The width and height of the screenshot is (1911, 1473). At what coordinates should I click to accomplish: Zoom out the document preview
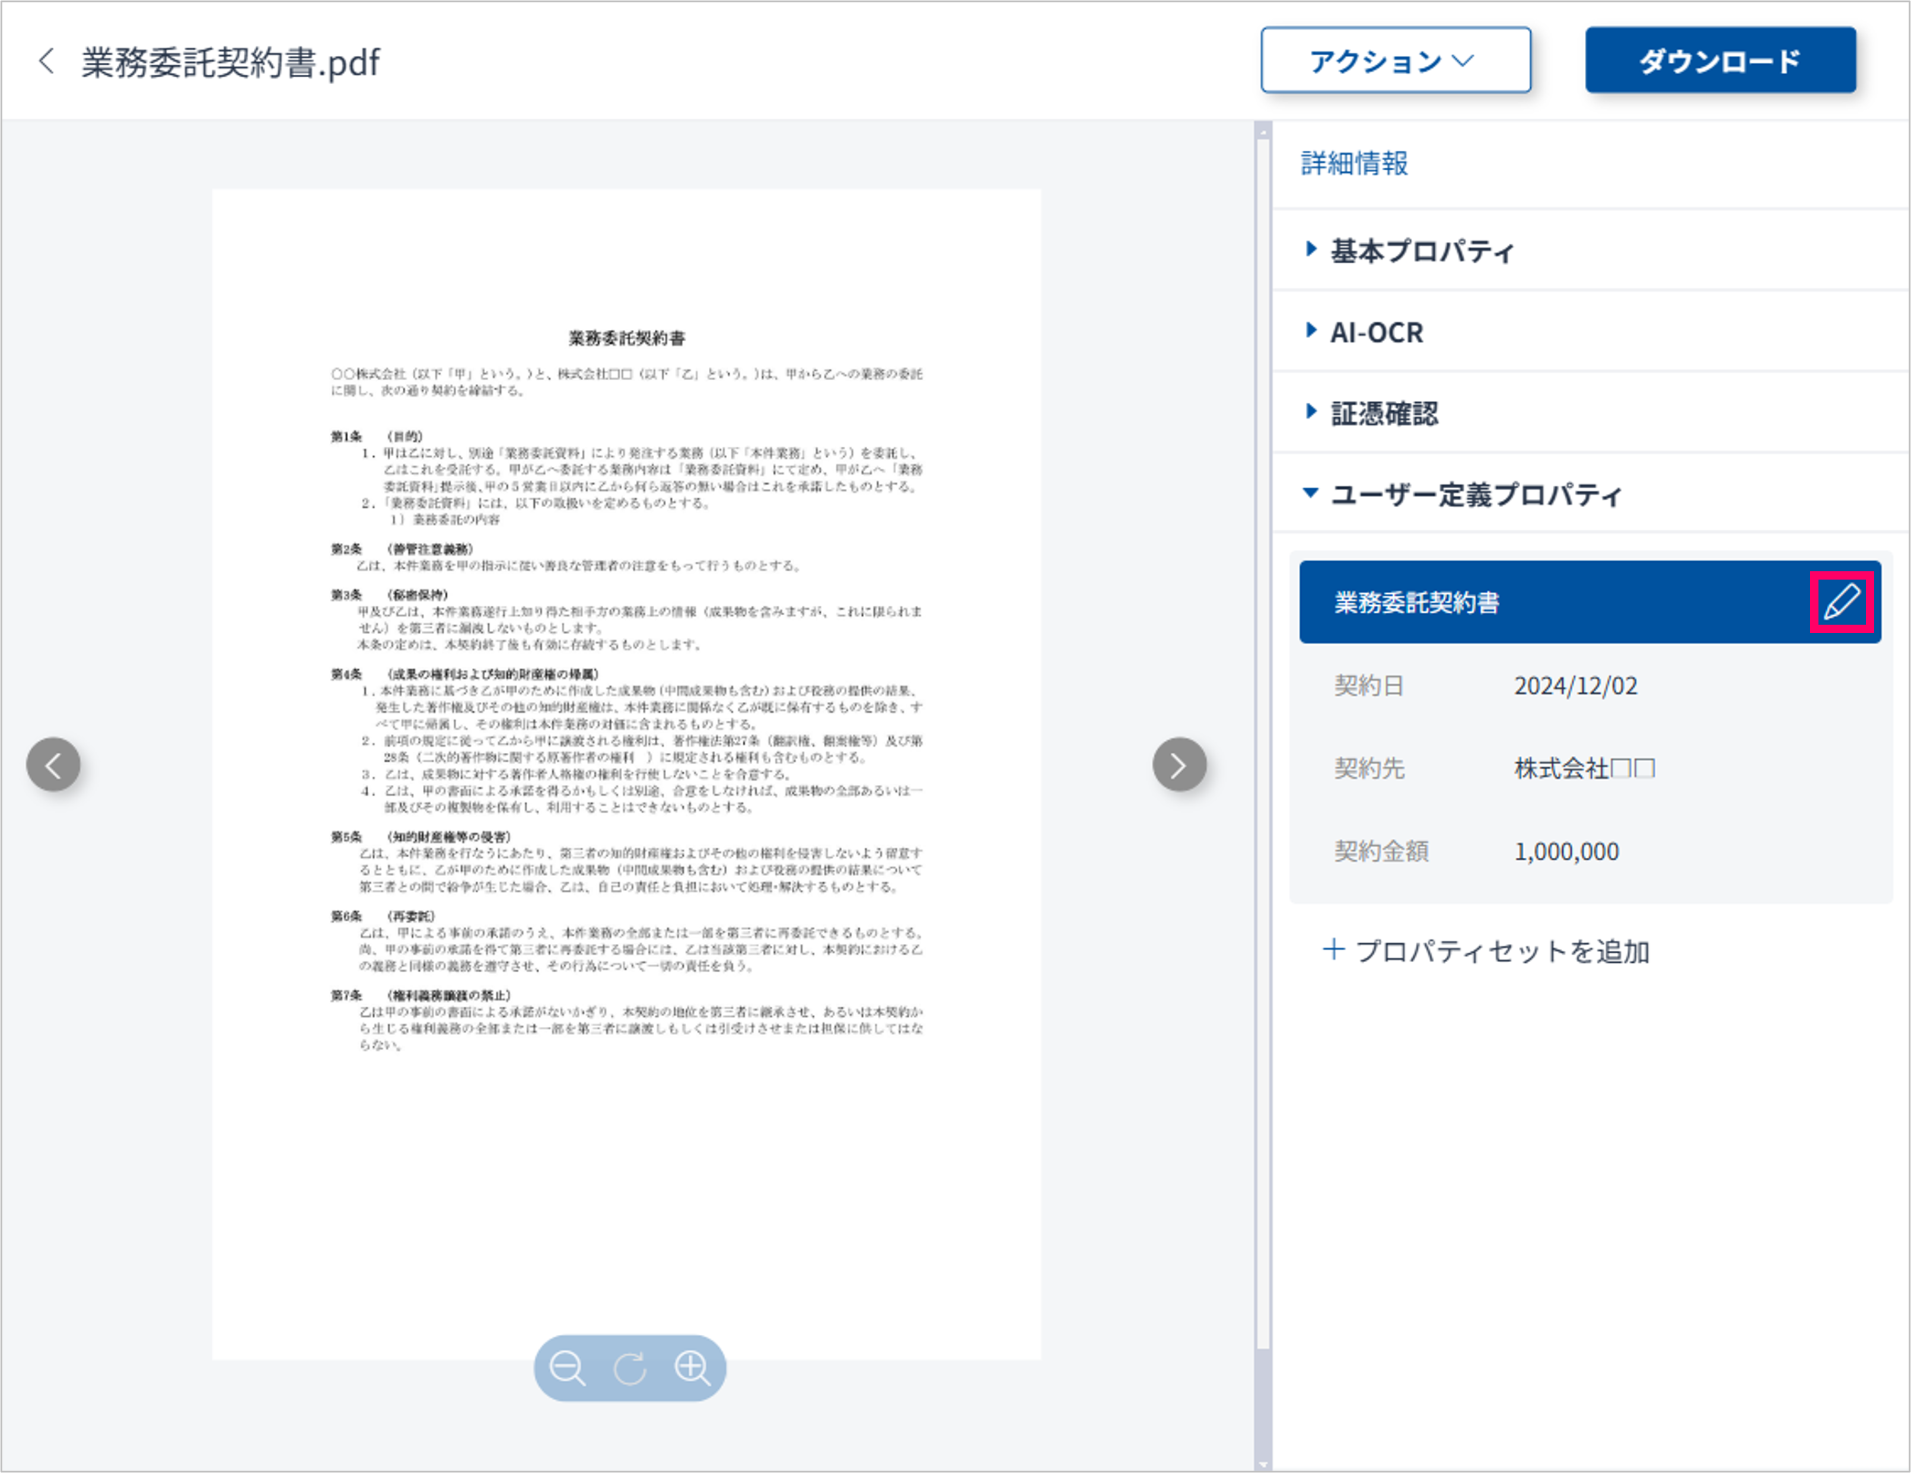click(x=567, y=1368)
